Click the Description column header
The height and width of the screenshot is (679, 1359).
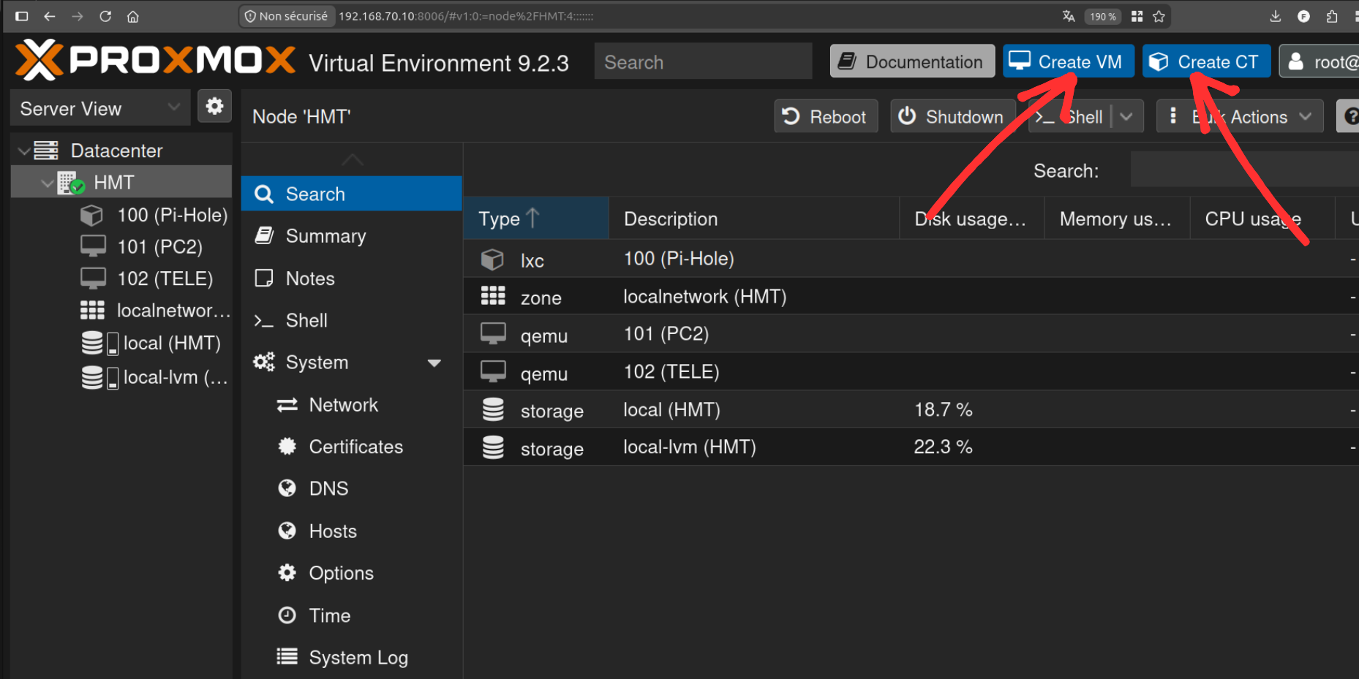(x=753, y=219)
